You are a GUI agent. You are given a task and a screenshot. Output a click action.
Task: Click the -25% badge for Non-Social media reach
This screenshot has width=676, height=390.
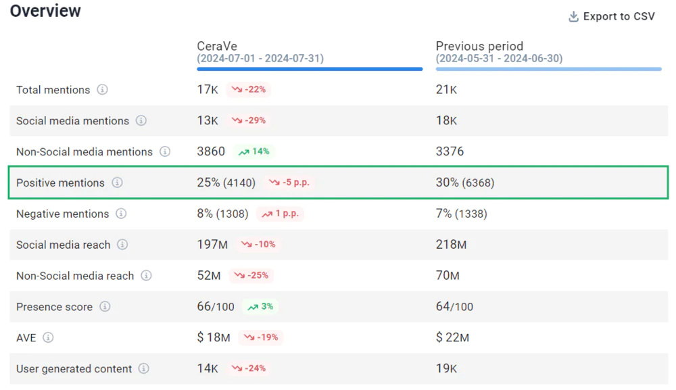click(251, 276)
